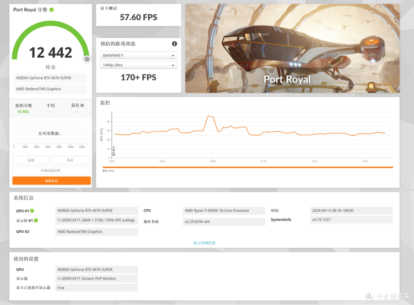Click the 在线比较结果 compare online button
This screenshot has width=414, height=305.
click(51, 170)
